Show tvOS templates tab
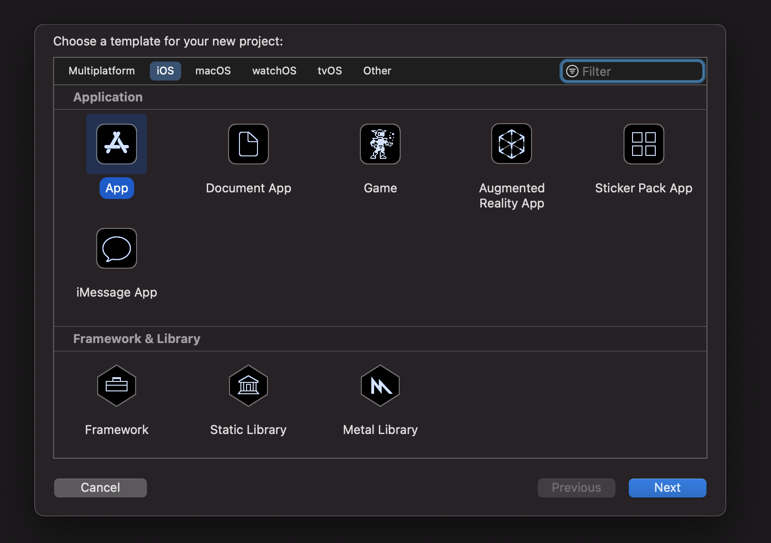The image size is (771, 543). pyautogui.click(x=330, y=71)
